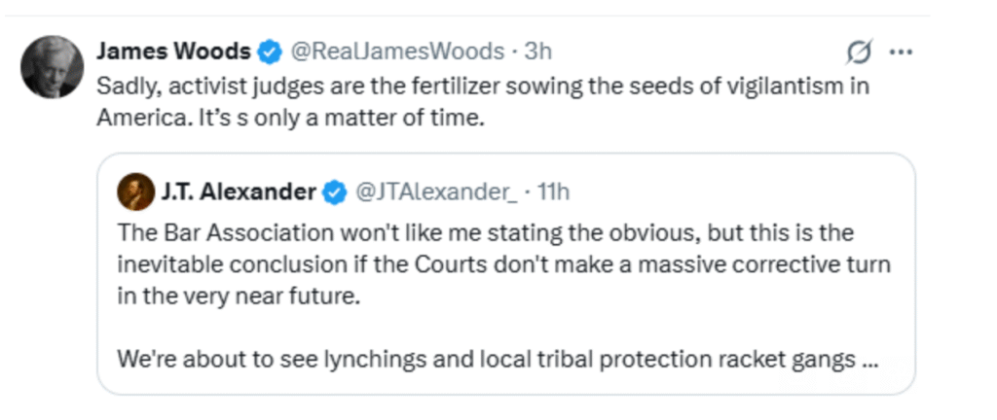Click the Grok slashed-circle icon
This screenshot has height=420, width=997.
click(x=859, y=52)
